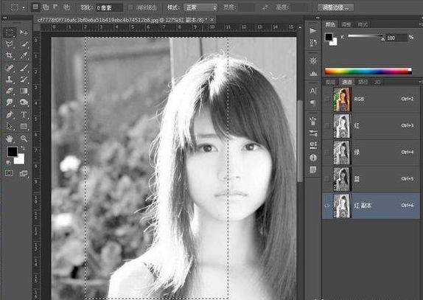The image size is (423, 300).
Task: Select the Crop tool
Action: 9,55
